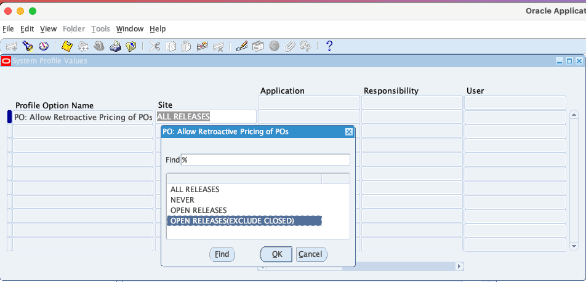Select the Clear Record eraser icon

[x=201, y=46]
